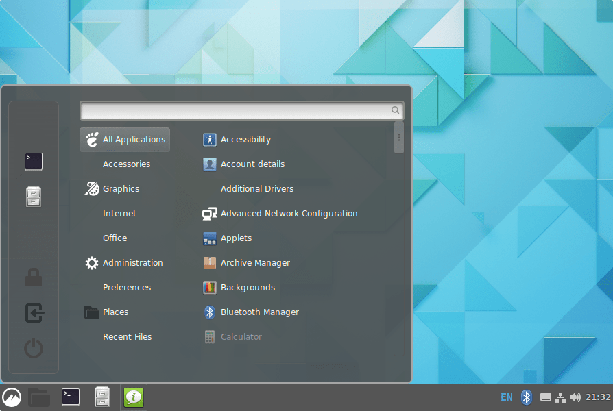Open the folder launcher on the taskbar

(x=39, y=397)
